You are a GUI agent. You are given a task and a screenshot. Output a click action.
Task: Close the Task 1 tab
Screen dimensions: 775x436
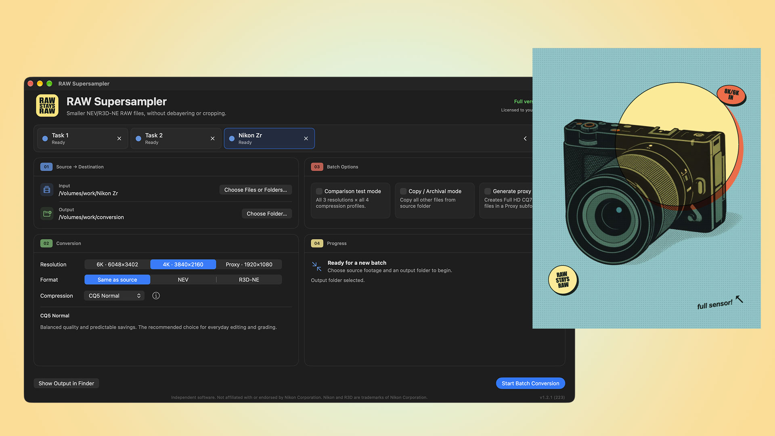point(119,138)
